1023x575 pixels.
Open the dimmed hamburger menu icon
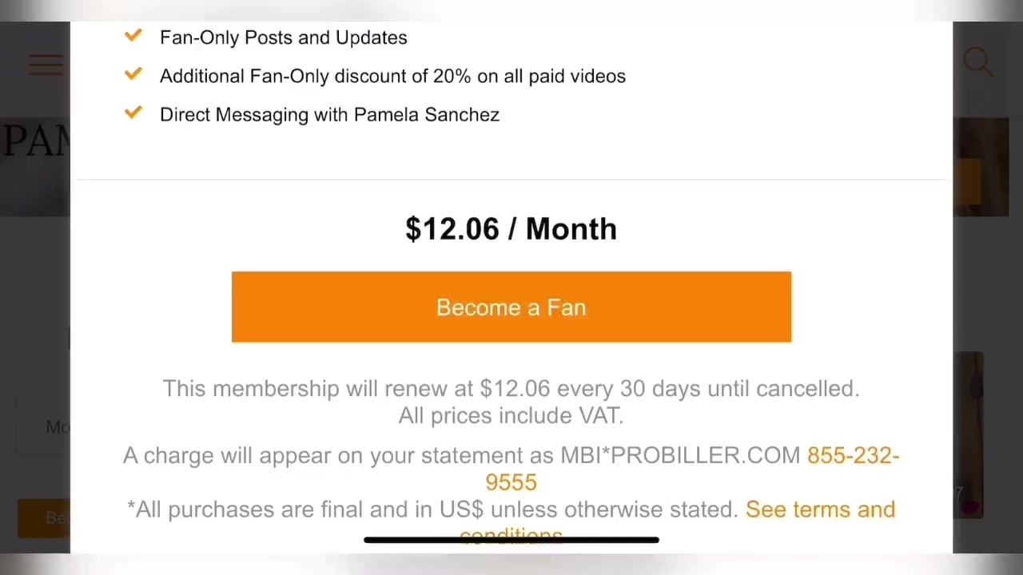[x=46, y=65]
